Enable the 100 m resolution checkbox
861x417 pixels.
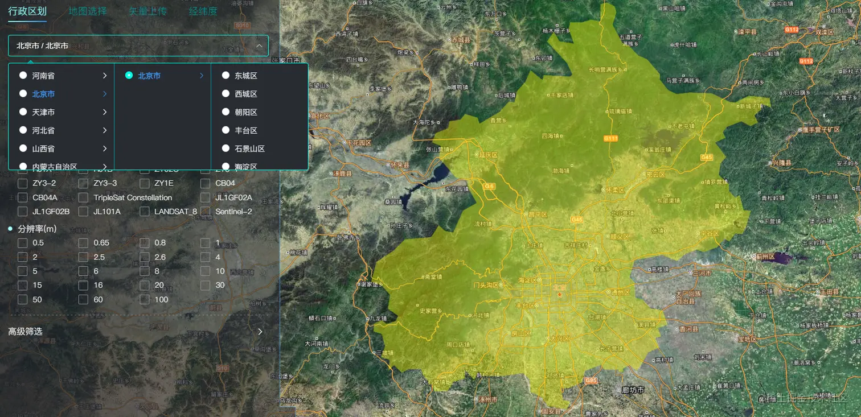coord(145,299)
